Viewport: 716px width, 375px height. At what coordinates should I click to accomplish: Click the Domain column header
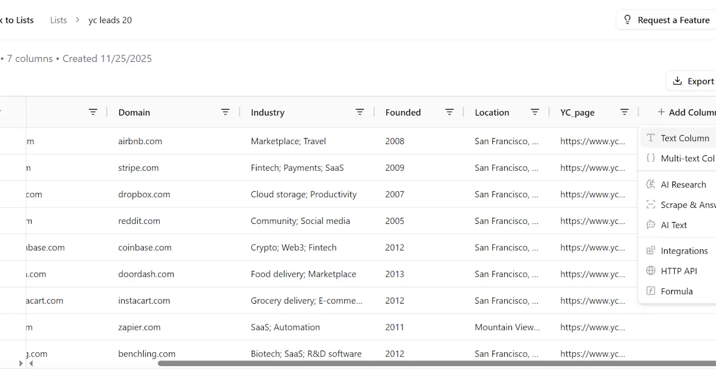[x=134, y=112]
